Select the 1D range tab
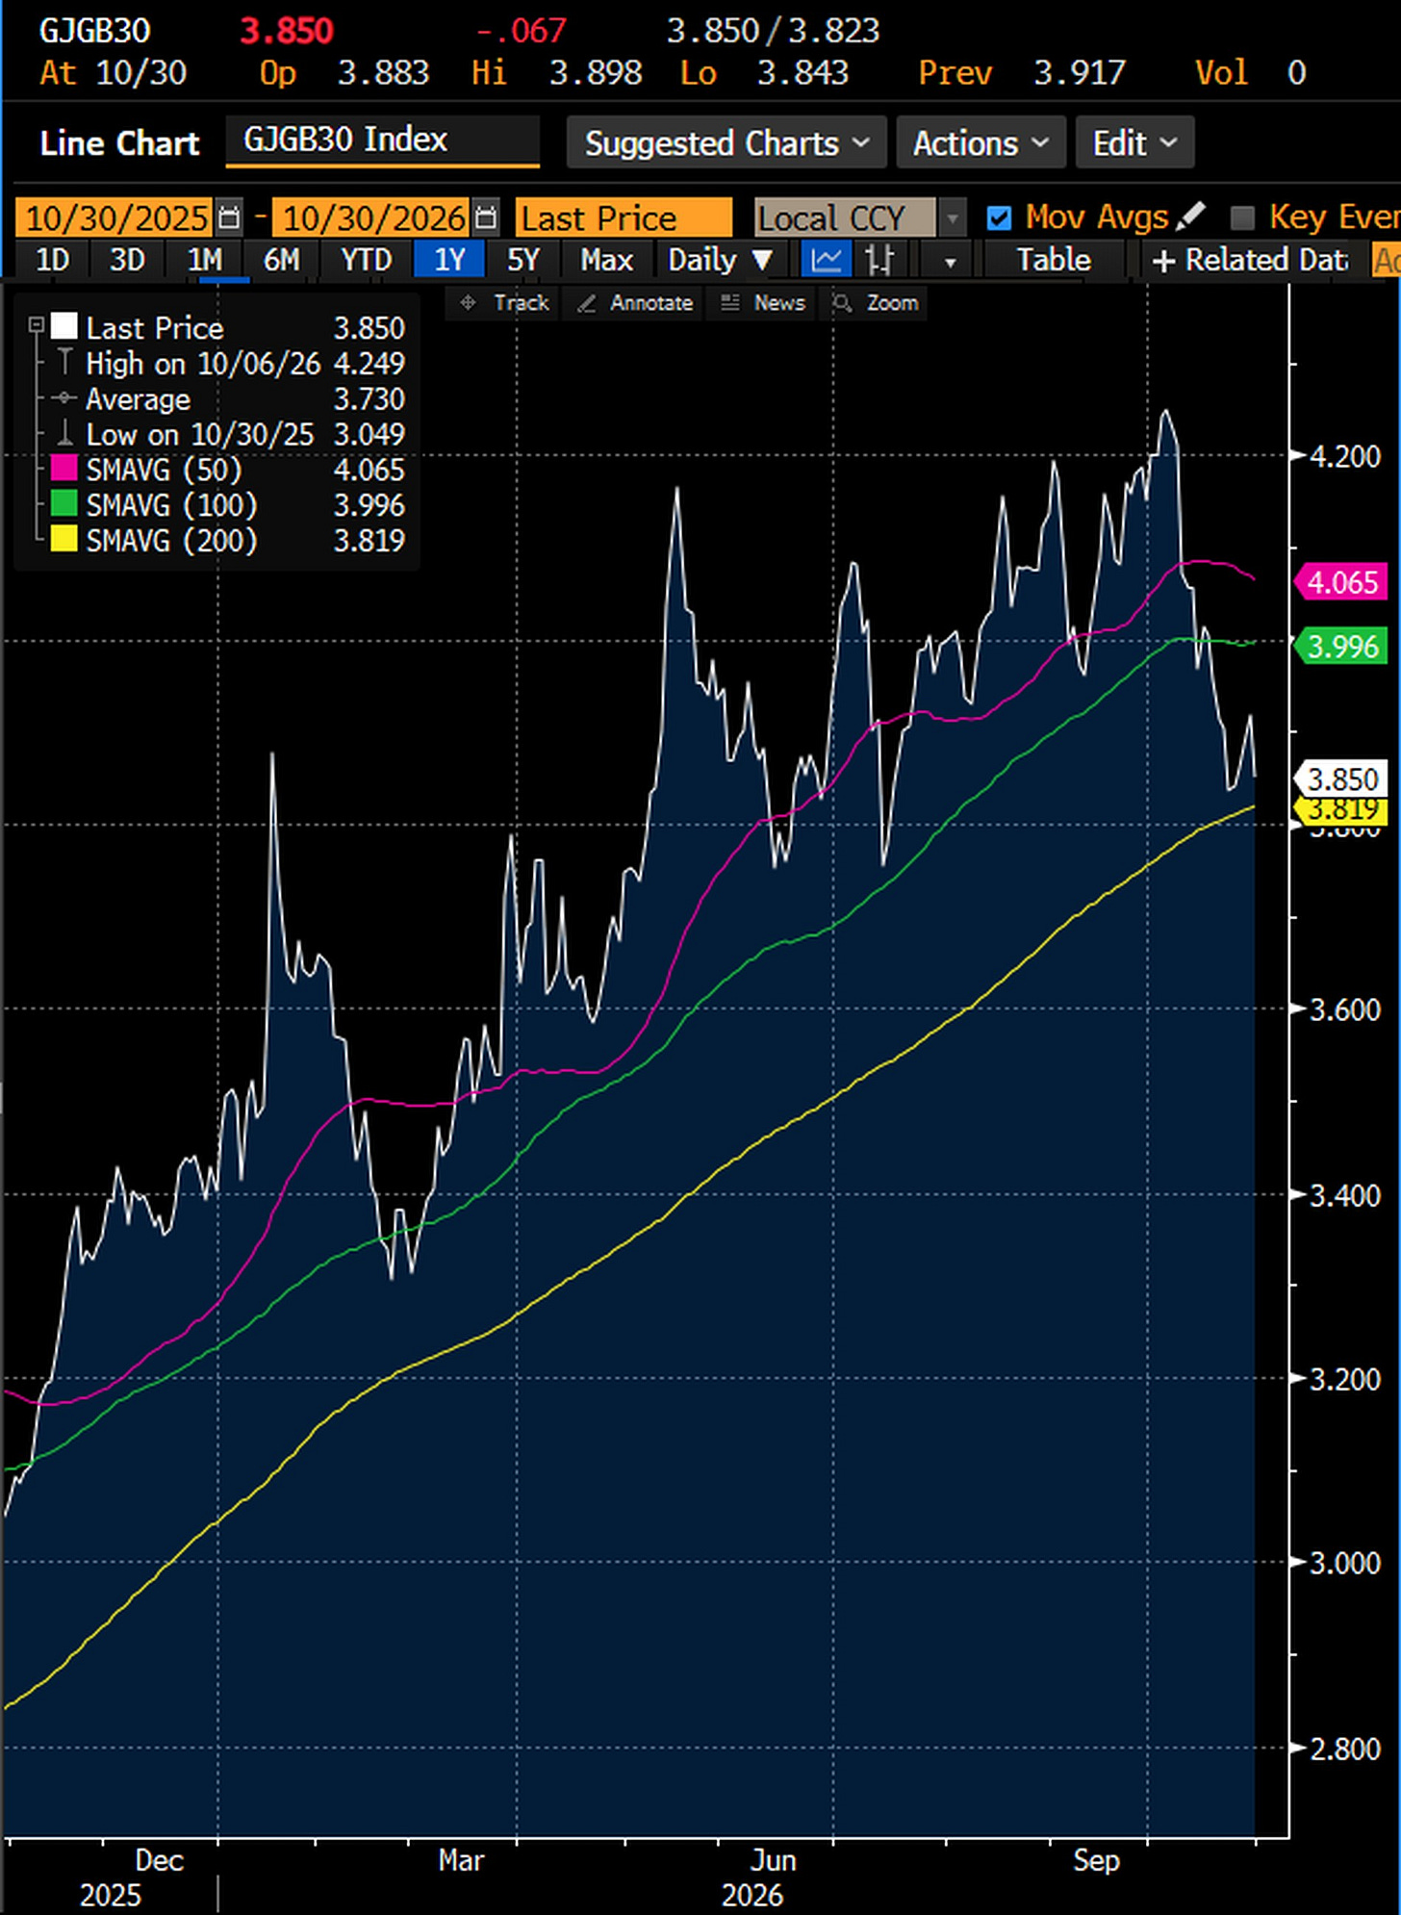1401x1915 pixels. click(53, 260)
